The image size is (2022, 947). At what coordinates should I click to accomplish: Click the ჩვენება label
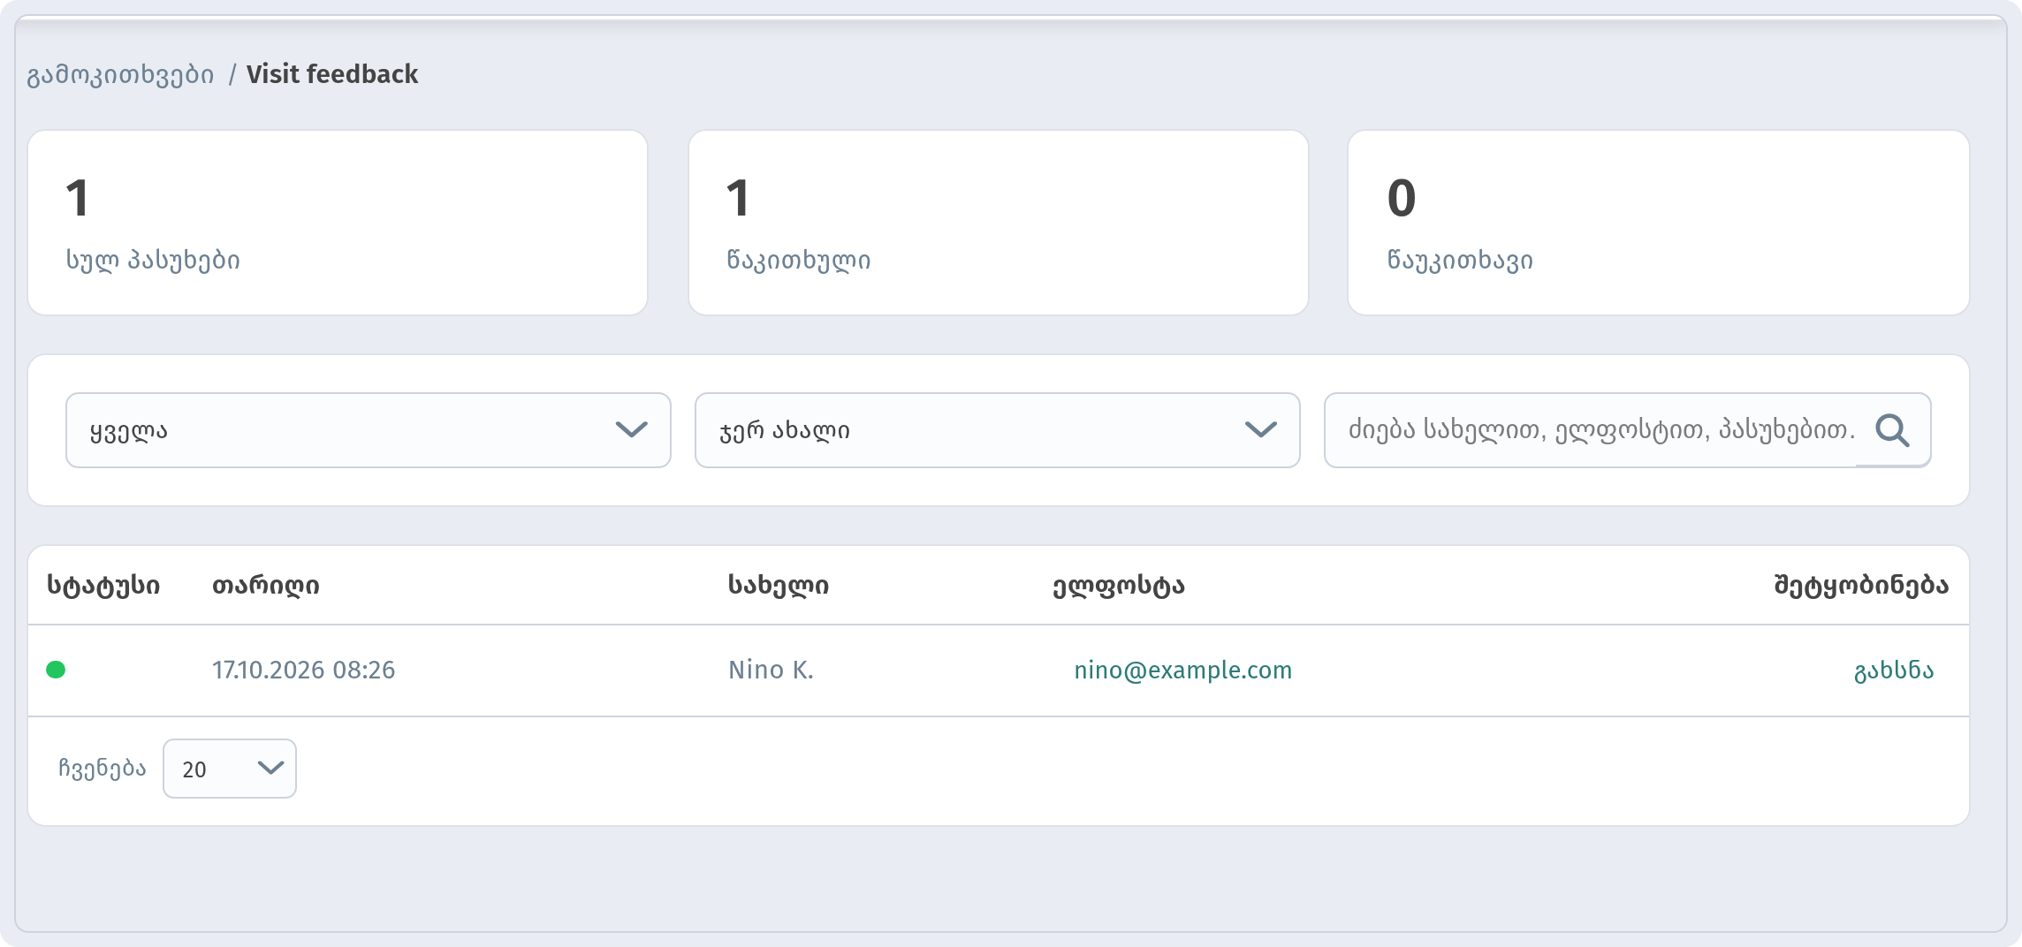pos(103,768)
